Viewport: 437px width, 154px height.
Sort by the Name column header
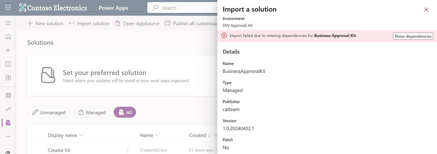[150, 135]
